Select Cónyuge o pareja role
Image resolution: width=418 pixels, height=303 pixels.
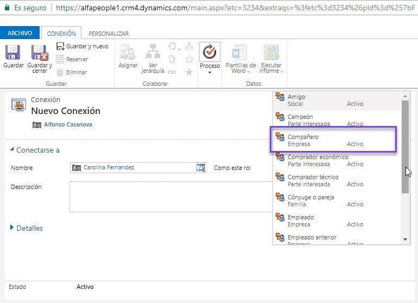click(337, 200)
